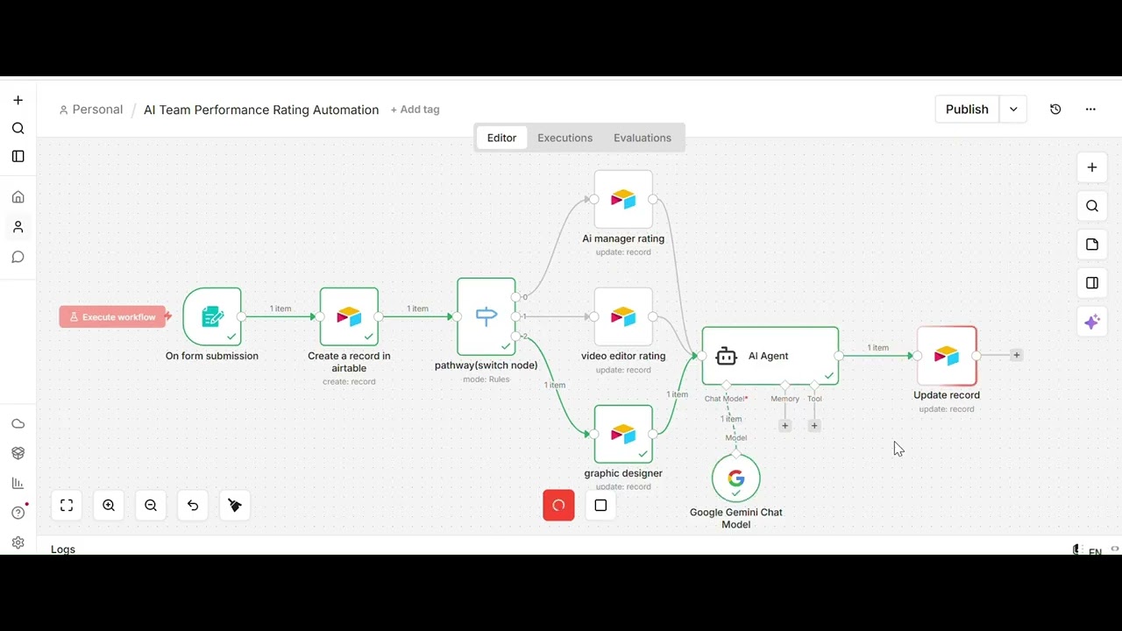
Task: Open workflow history clock icon
Action: (1055, 110)
